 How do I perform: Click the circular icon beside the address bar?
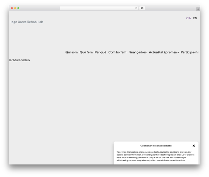(142, 8)
